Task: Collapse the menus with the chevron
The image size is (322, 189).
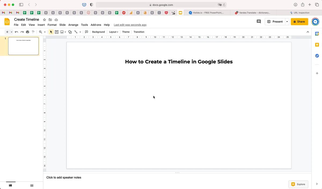Action: coord(308,32)
